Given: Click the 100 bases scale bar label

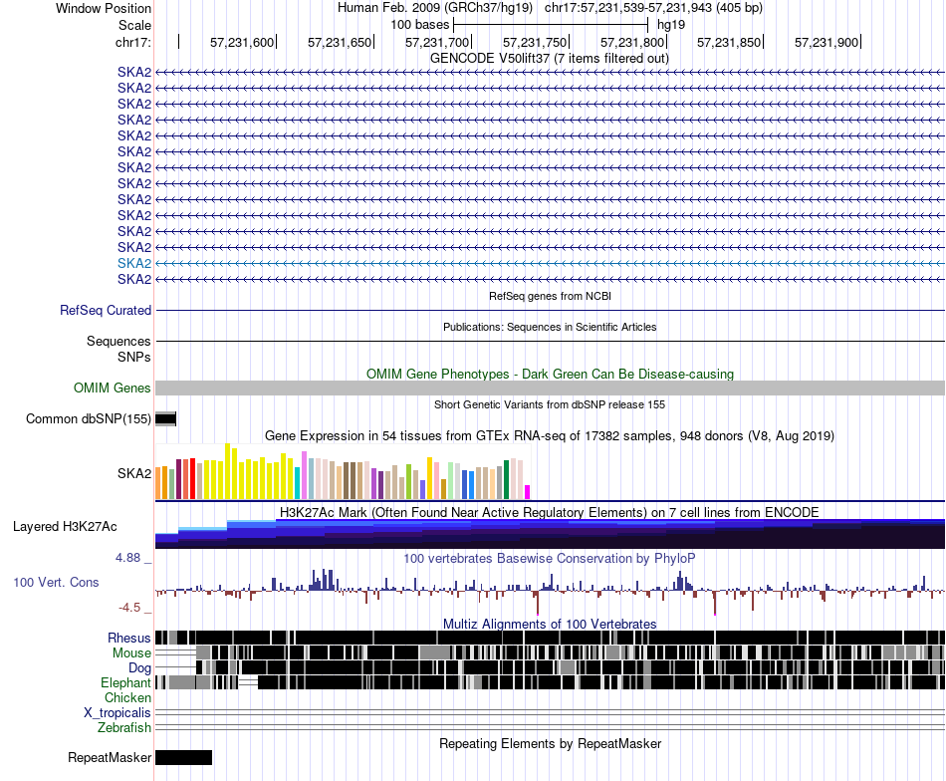Looking at the screenshot, I should (x=420, y=25).
